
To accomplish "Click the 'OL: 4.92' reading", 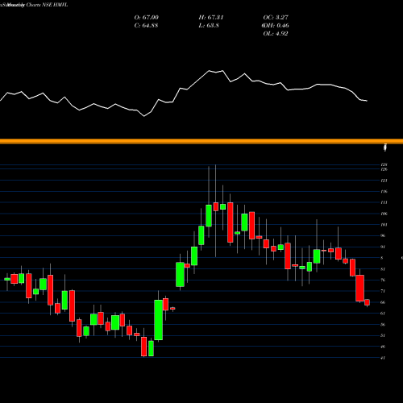I will click(x=276, y=34).
